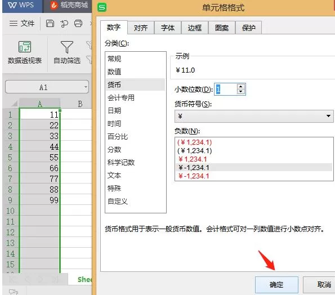Increase decimal places with up arrow

[241, 87]
